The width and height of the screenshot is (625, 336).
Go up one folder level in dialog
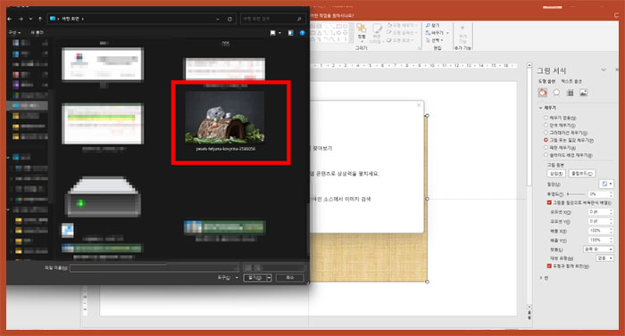pyautogui.click(x=40, y=19)
